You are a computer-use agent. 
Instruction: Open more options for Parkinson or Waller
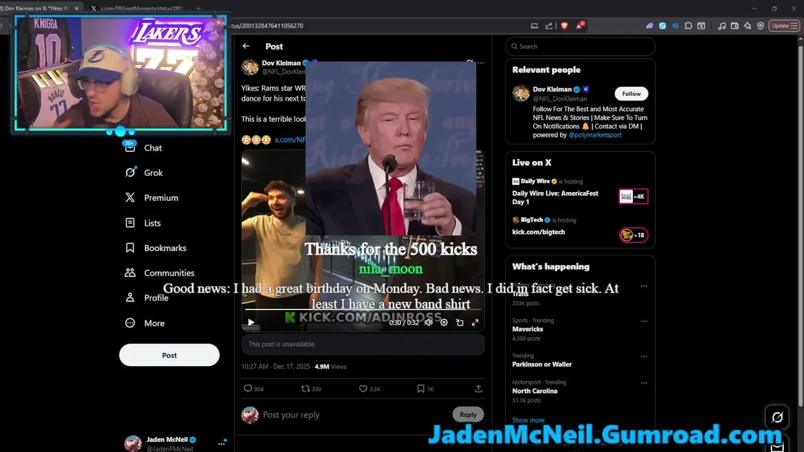(x=644, y=356)
